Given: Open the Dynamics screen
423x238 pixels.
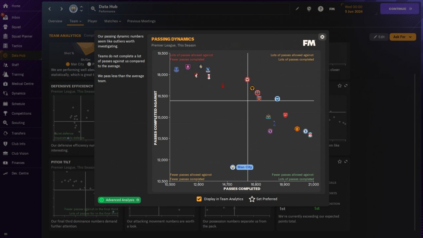Looking at the screenshot, I should click(19, 93).
